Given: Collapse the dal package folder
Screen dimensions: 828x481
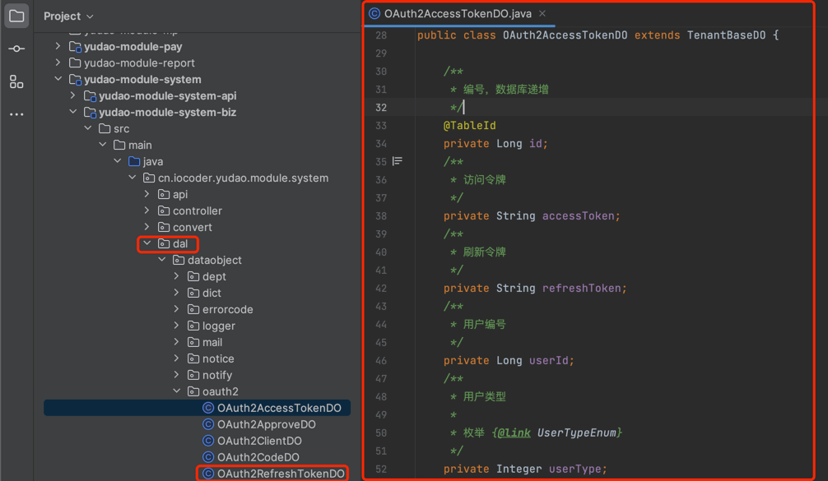Looking at the screenshot, I should pyautogui.click(x=147, y=243).
